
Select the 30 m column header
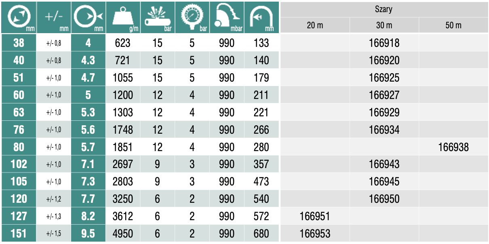point(384,25)
